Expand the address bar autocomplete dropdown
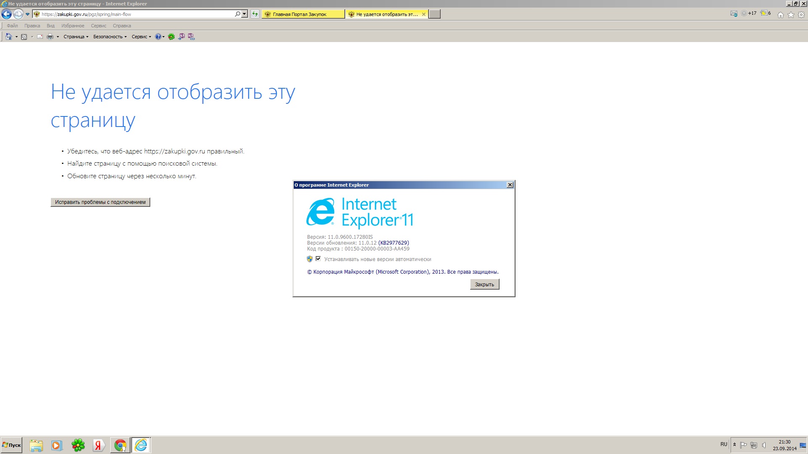Screen dimensions: 808x454 point(244,14)
